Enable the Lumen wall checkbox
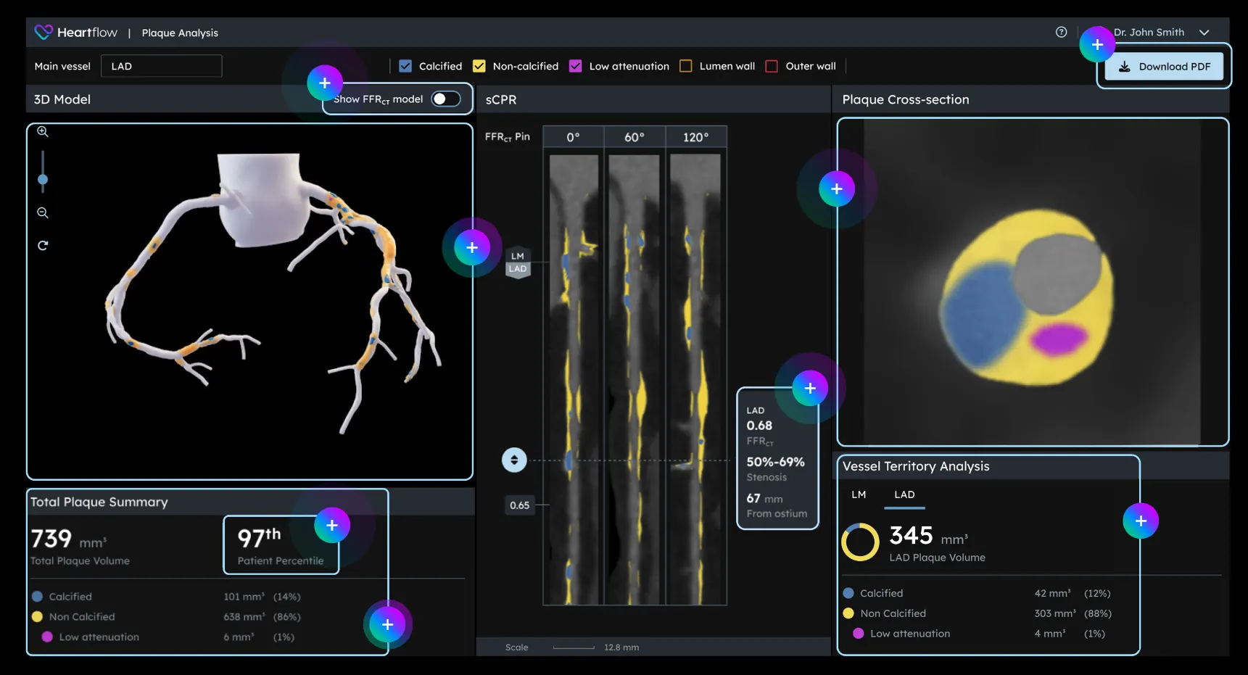The width and height of the screenshot is (1248, 675). tap(685, 66)
